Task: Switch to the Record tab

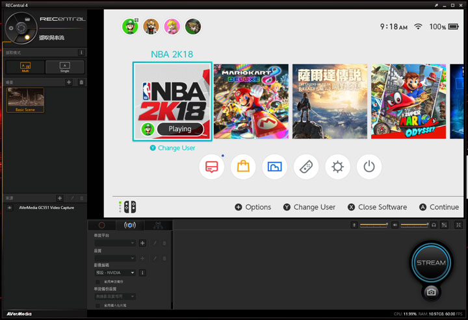Action: pos(102,225)
